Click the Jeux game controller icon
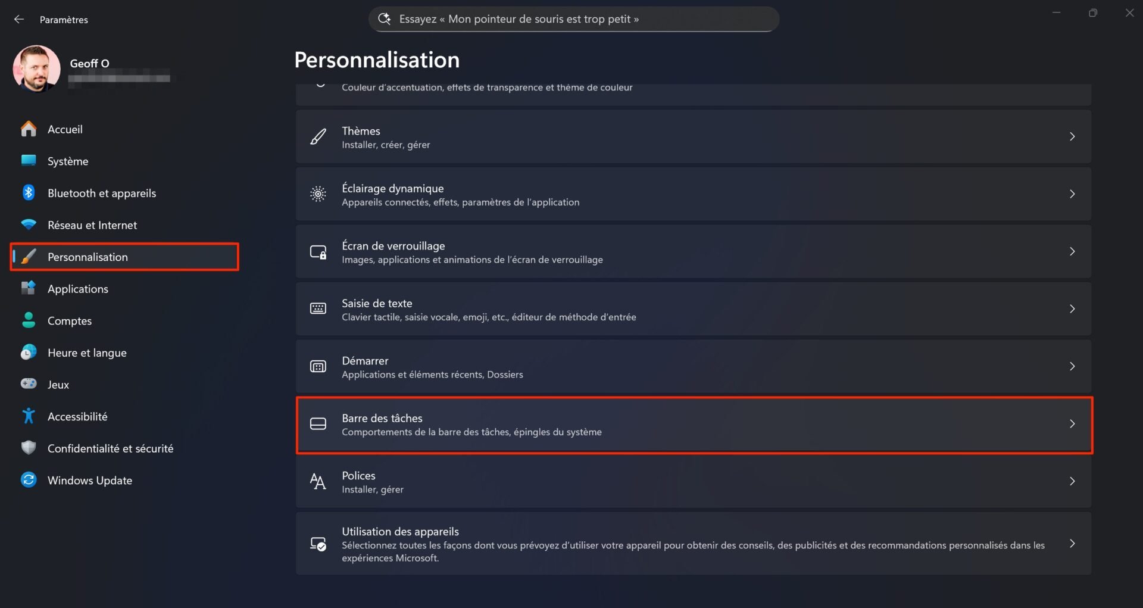This screenshot has height=608, width=1143. 29,384
